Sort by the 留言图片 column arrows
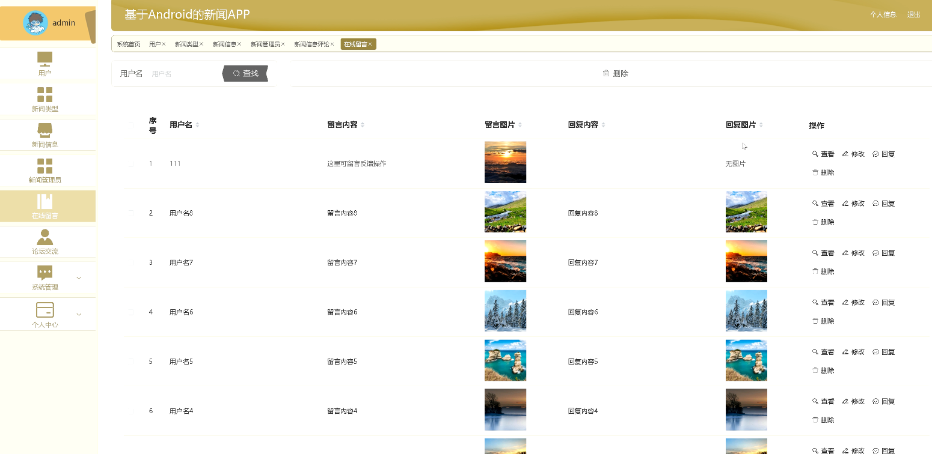Image resolution: width=932 pixels, height=454 pixels. 520,125
